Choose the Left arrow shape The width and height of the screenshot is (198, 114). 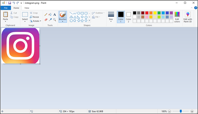pos(79,21)
